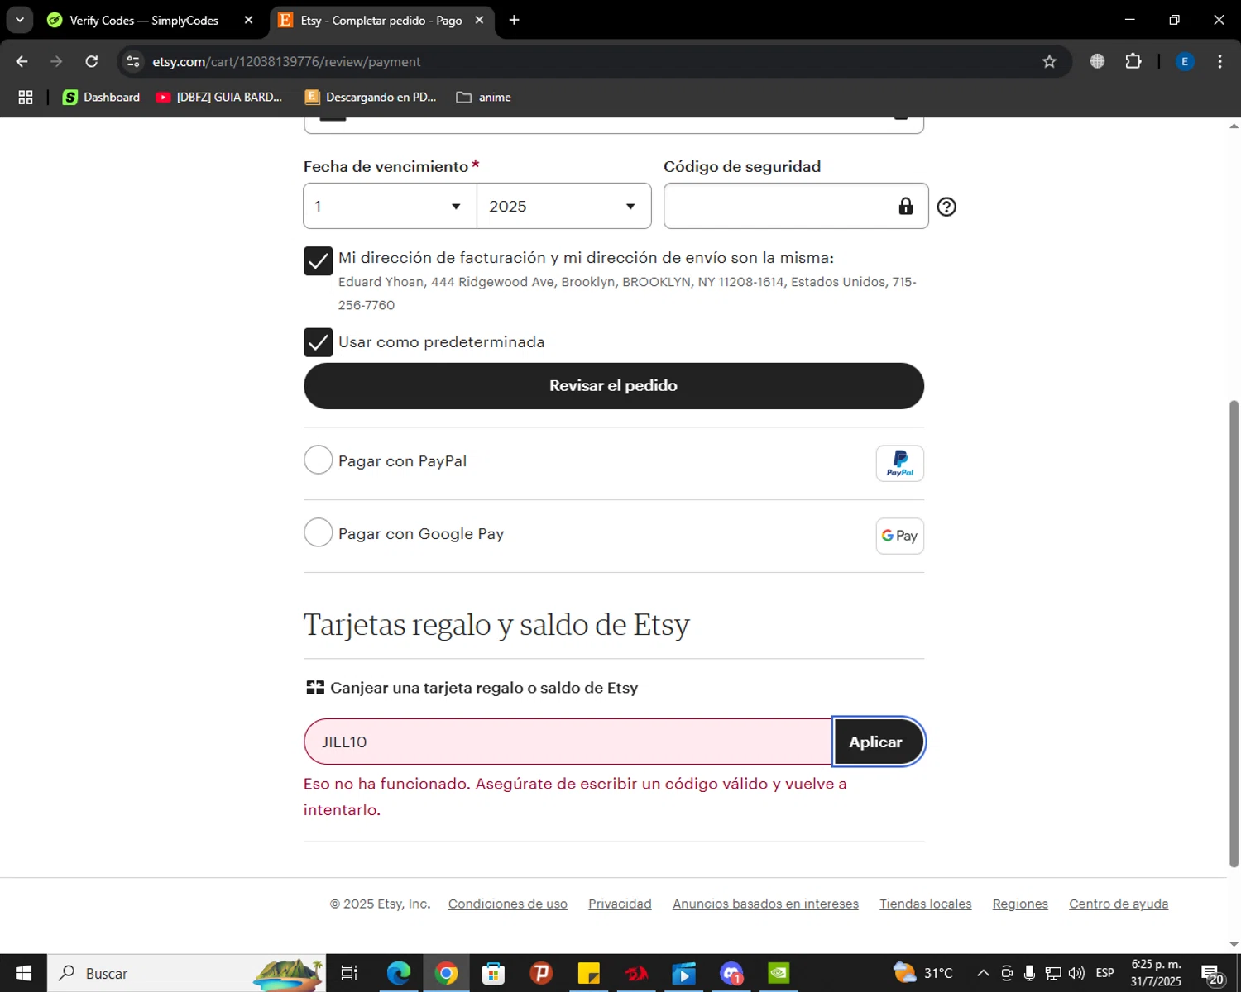Image resolution: width=1241 pixels, height=992 pixels.
Task: Click the page vertical scrollbar thumb
Action: tap(1234, 633)
